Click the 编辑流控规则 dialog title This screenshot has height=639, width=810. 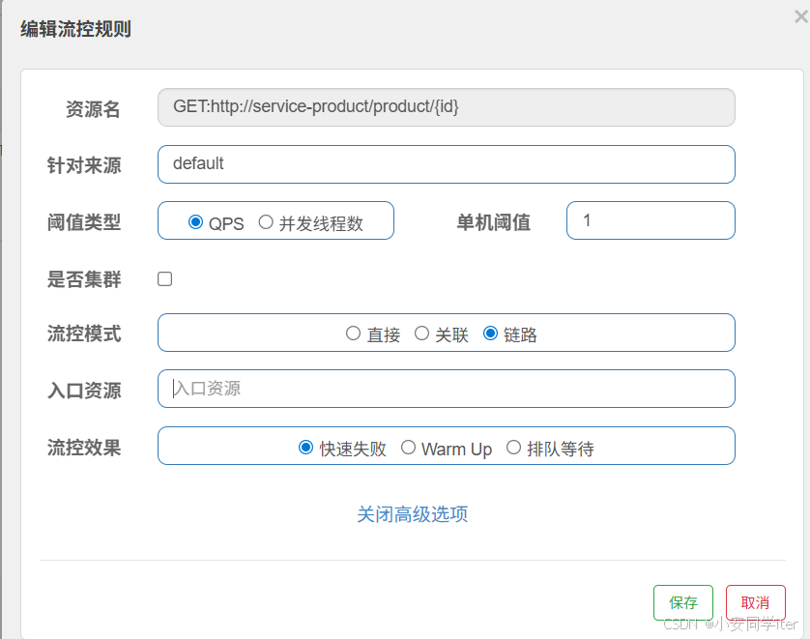click(75, 29)
